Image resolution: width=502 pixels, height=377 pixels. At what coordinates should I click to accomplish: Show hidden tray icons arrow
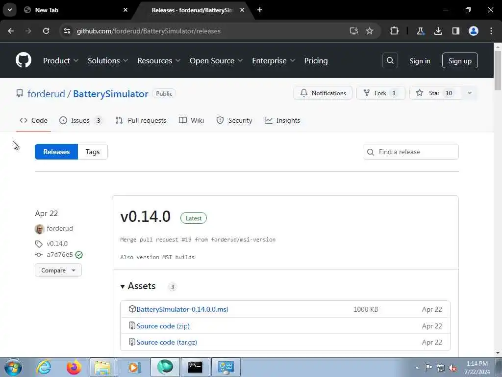click(x=417, y=368)
